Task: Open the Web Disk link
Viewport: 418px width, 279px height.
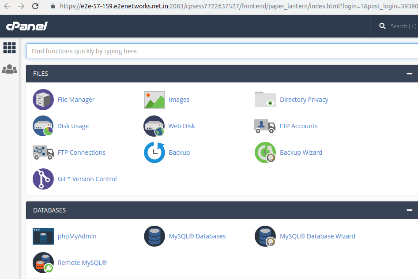Action: click(x=181, y=126)
